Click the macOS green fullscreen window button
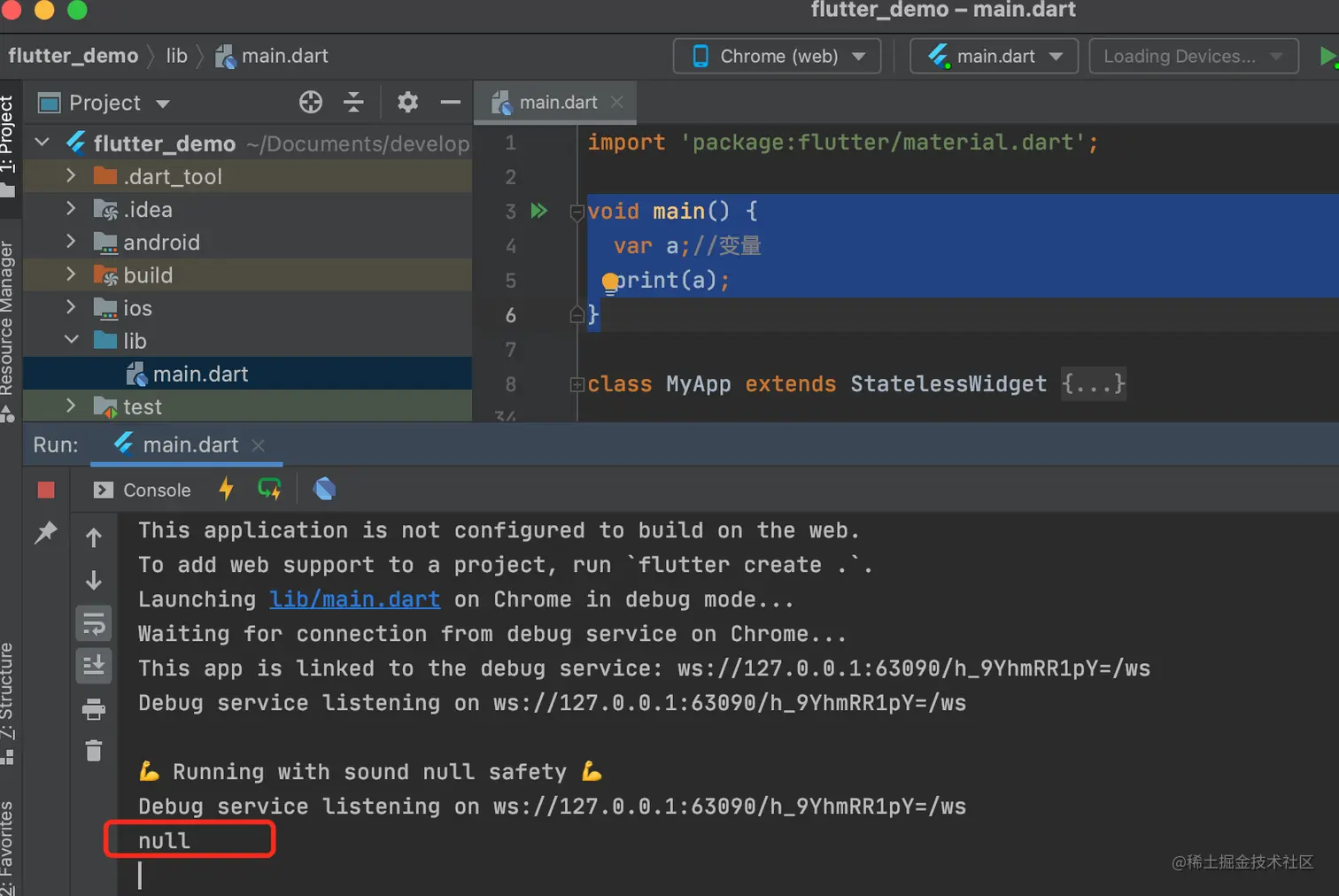 pos(78,10)
